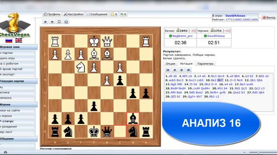Expand the Общение sidebar section
Image resolution: width=277 pixels, height=155 pixels.
point(18,139)
